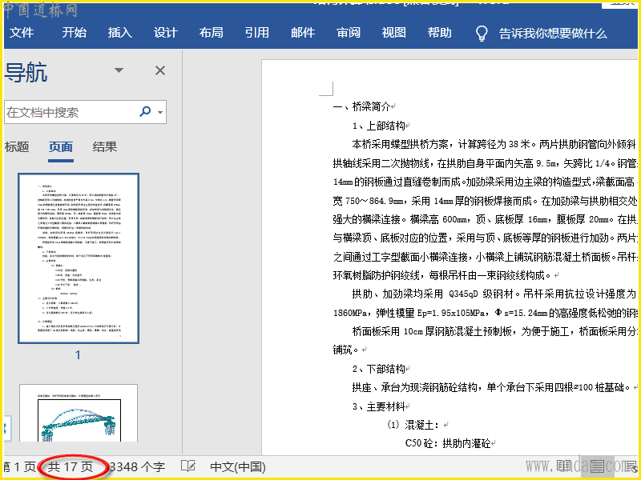Click the paragraph starting 拱肋、加劲梁均采用

point(485,303)
